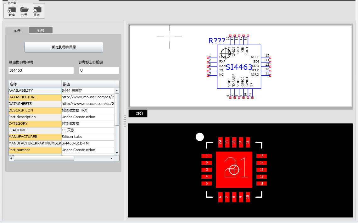Screen dimensions: 358x223
Task: Click the white pin-1 marker dot on footprint
Action: [x=200, y=137]
